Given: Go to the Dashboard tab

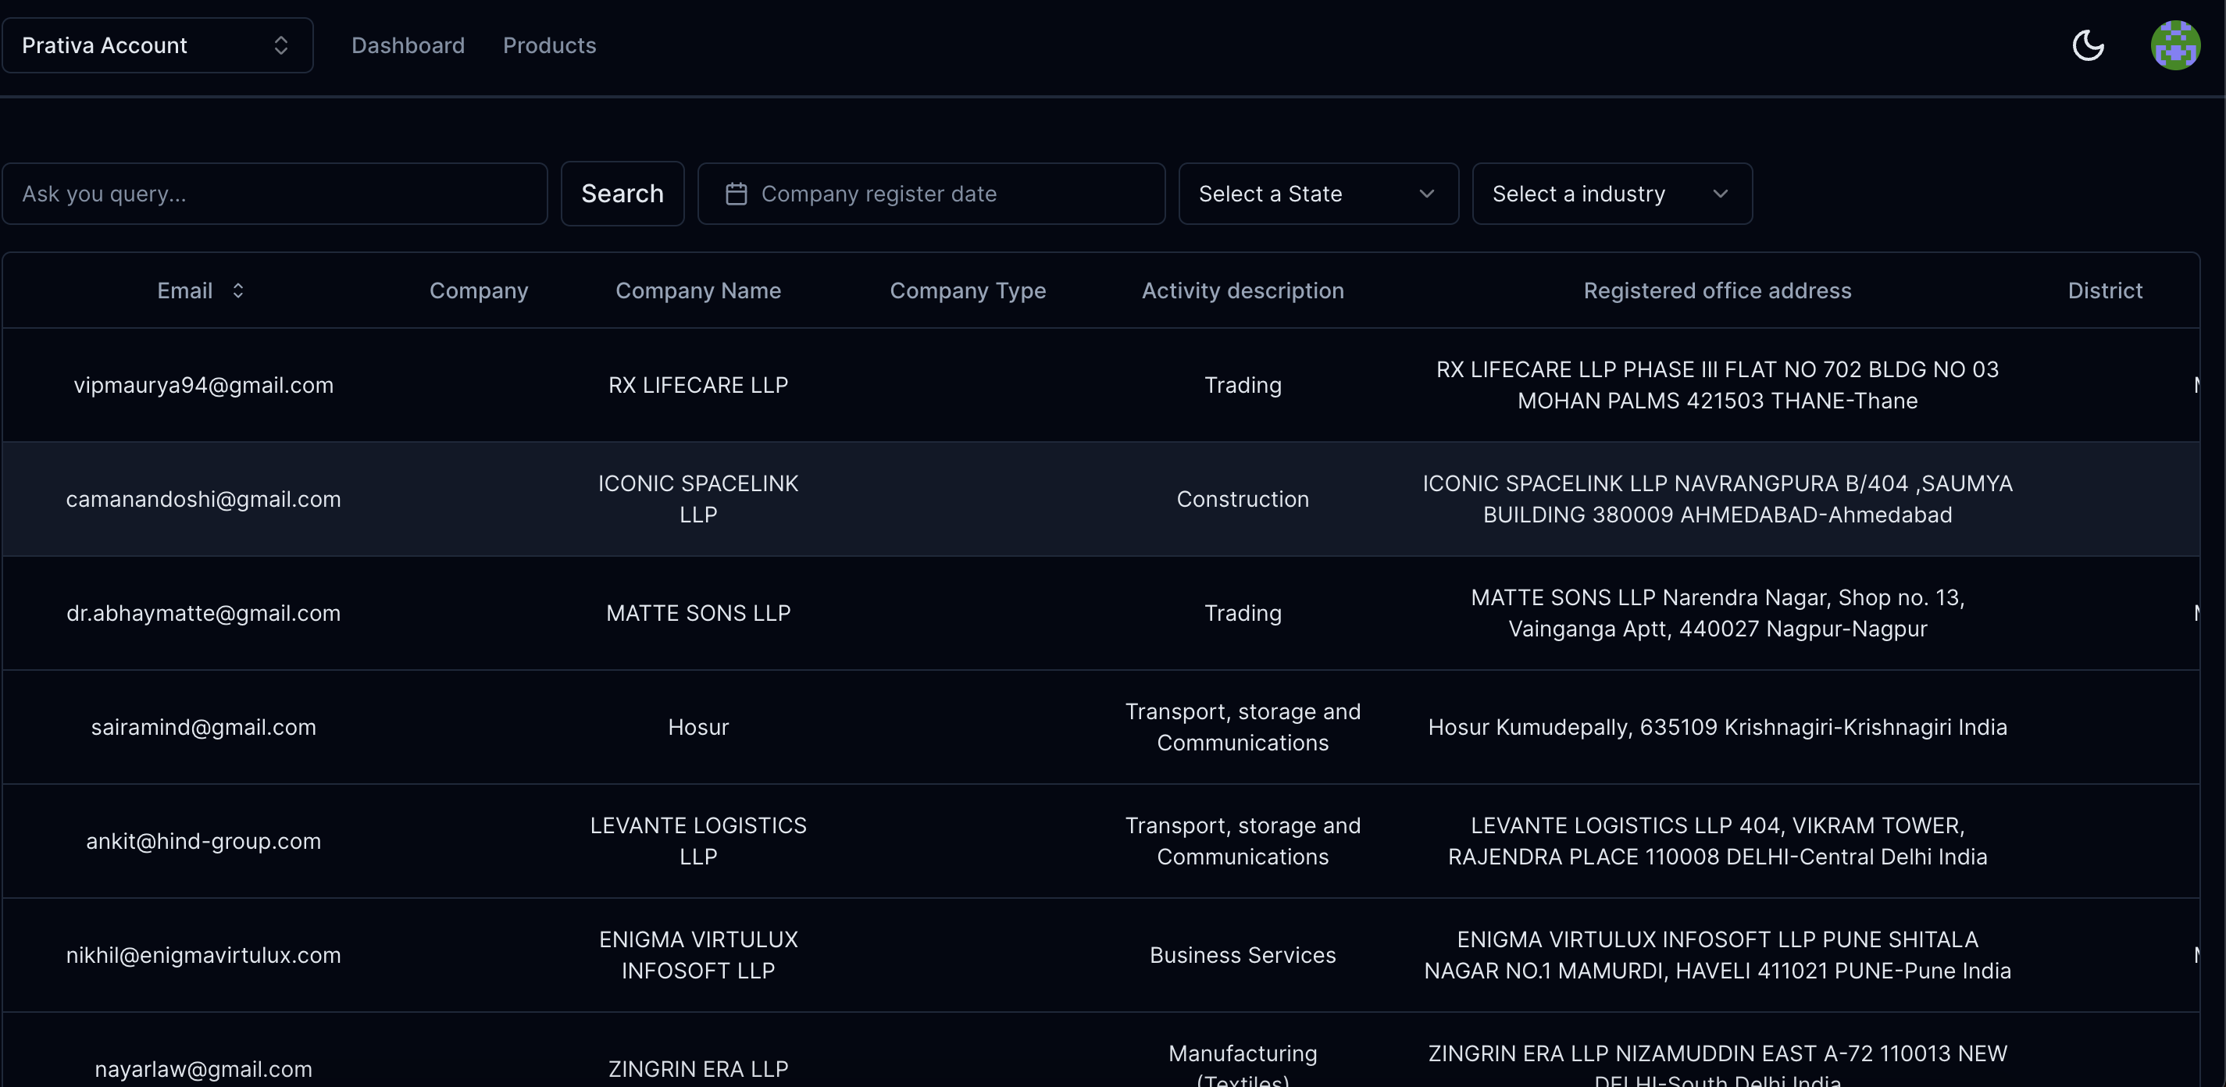Looking at the screenshot, I should click(408, 45).
